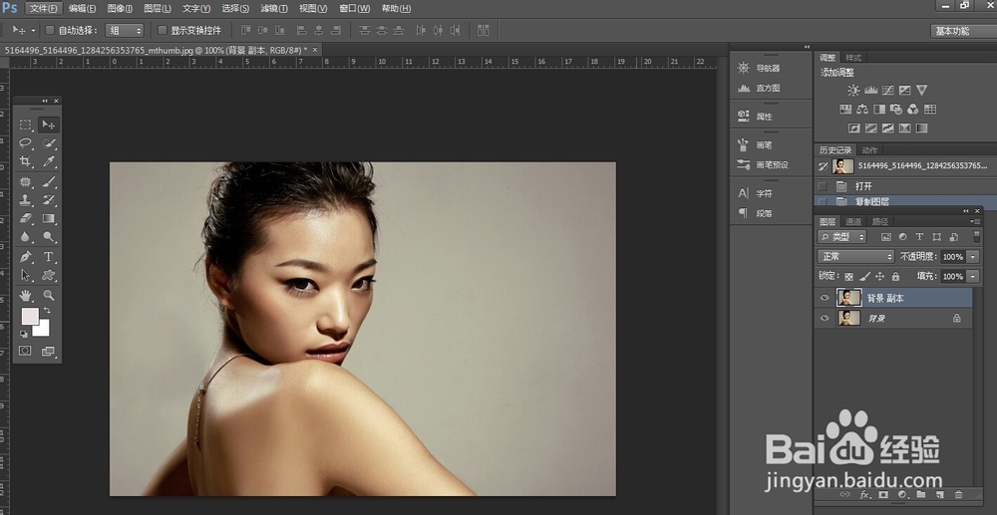The height and width of the screenshot is (515, 997).
Task: Select the Quick Selection tool
Action: coord(48,142)
